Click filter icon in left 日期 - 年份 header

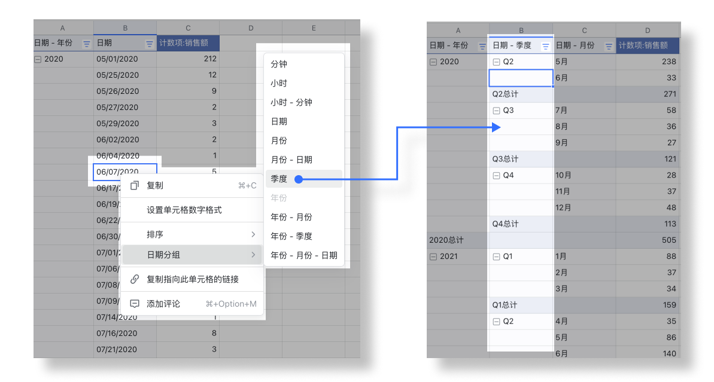click(86, 44)
